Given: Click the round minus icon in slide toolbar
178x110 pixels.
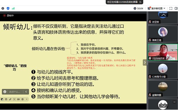Looking at the screenshot, I should click(x=23, y=99).
